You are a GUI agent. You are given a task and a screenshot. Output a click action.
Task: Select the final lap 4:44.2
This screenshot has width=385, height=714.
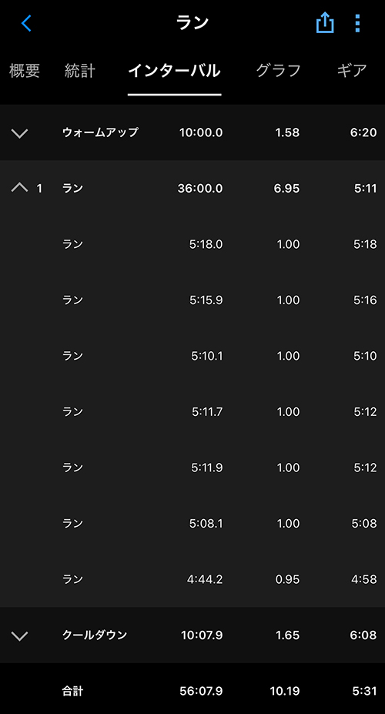click(192, 579)
